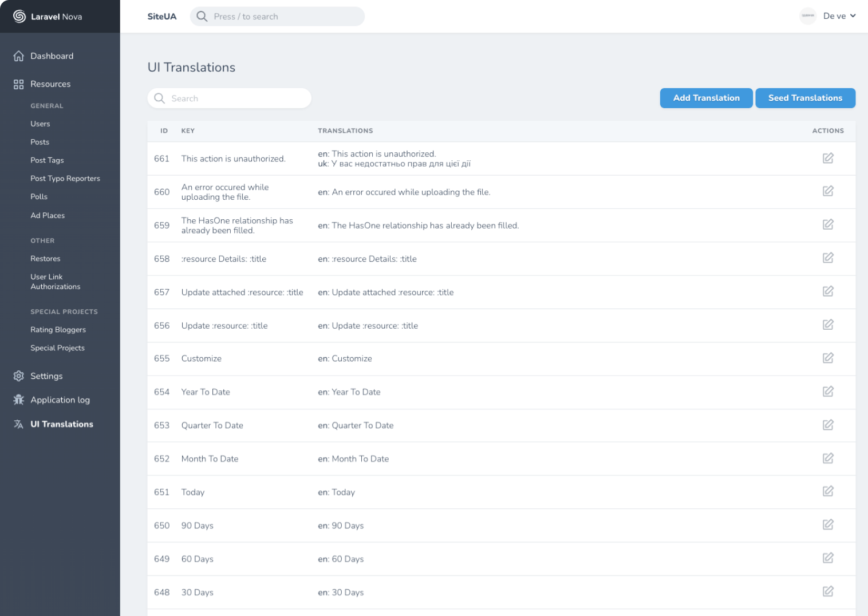Click the Seed Translations button
Image resolution: width=868 pixels, height=616 pixels.
click(x=805, y=98)
